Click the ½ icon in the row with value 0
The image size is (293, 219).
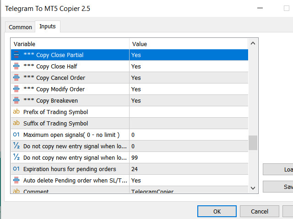click(x=16, y=146)
